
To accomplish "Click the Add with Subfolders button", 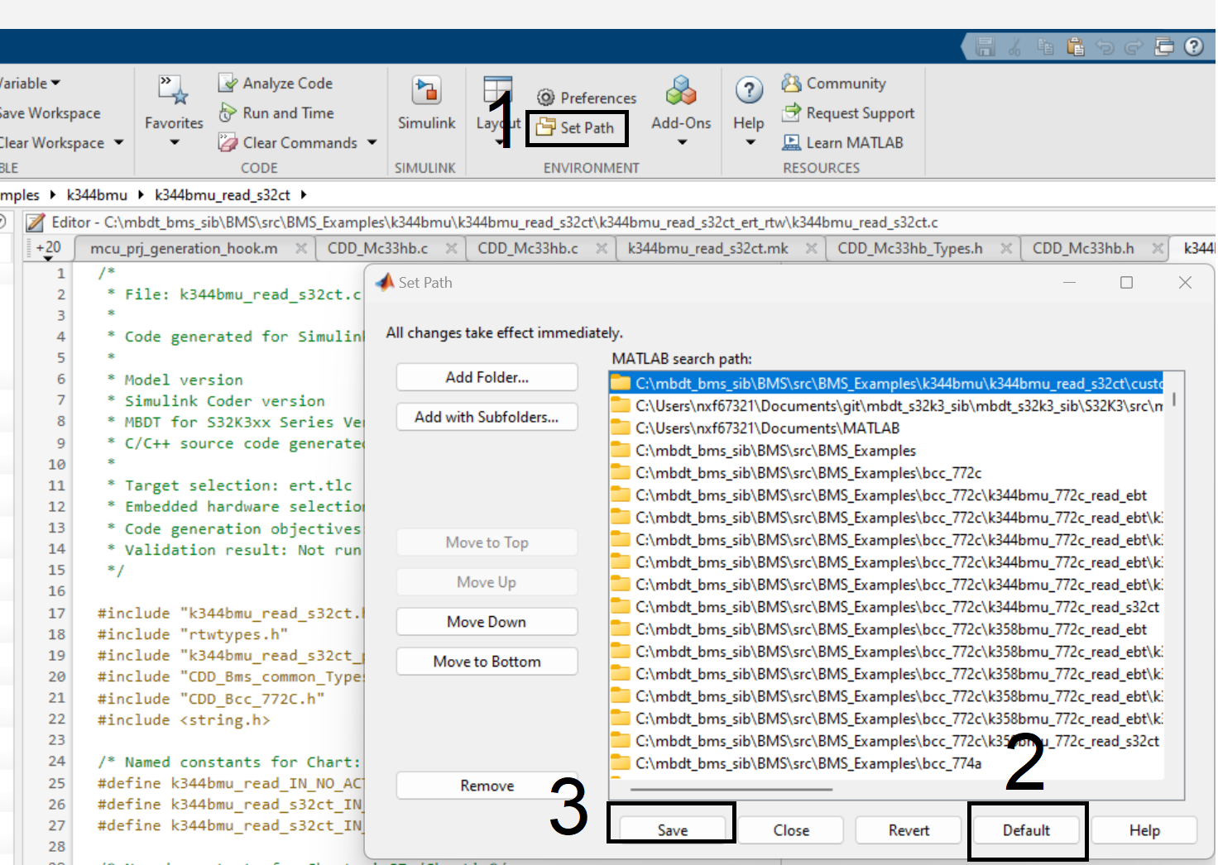I will [x=487, y=417].
